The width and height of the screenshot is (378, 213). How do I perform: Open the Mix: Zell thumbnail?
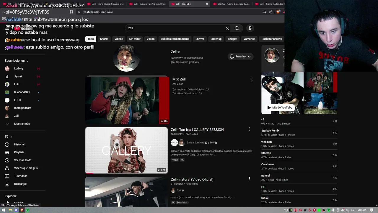click(127, 100)
